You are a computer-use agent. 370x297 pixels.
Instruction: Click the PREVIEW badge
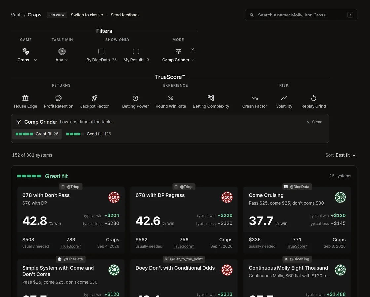click(57, 15)
